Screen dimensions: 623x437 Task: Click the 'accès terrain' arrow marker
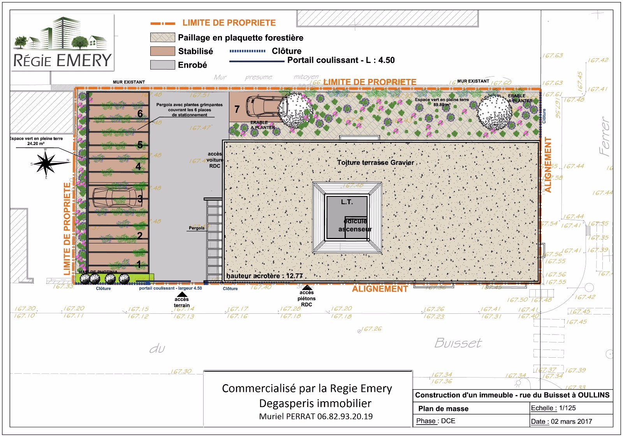click(x=181, y=294)
